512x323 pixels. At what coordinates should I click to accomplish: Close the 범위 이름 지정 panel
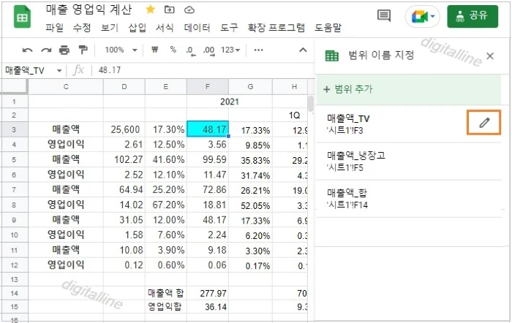490,56
